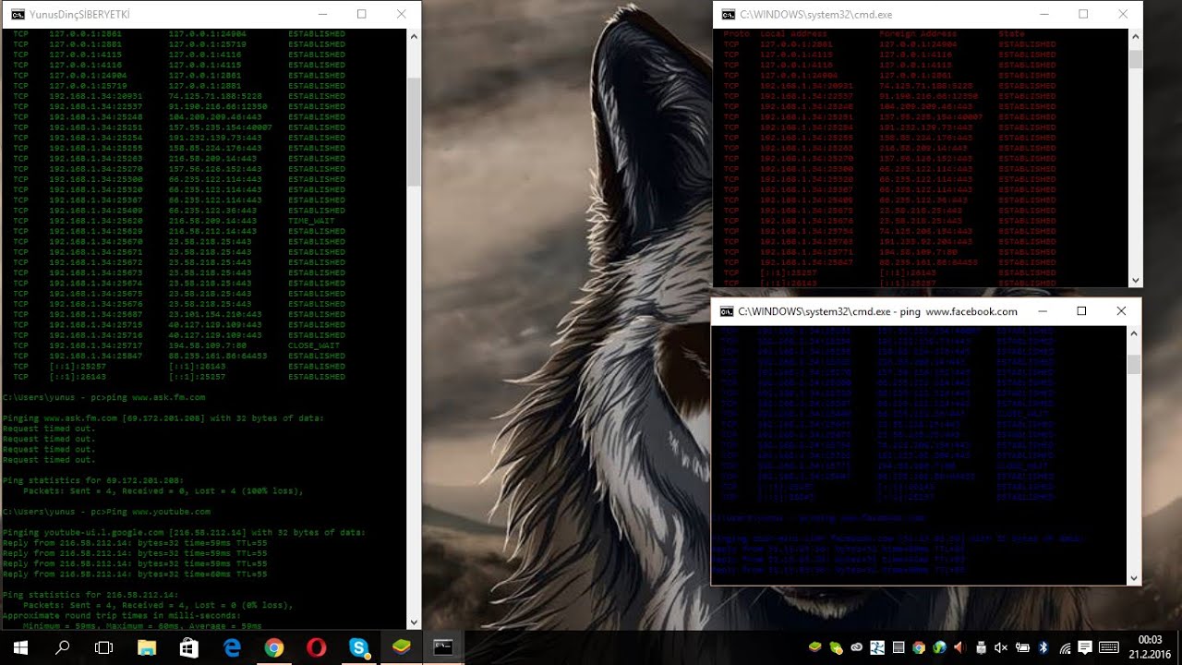The width and height of the screenshot is (1182, 665).
Task: Open cmd icon menu of ping www.facebook.com window
Action: coord(727,311)
